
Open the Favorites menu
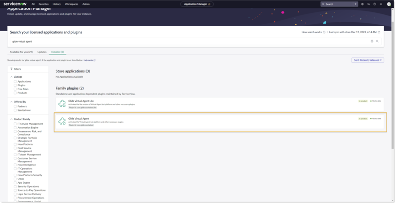click(x=44, y=4)
